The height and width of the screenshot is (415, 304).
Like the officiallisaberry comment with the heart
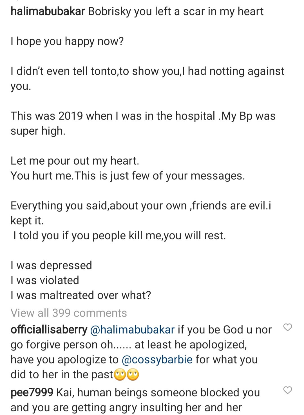(x=287, y=327)
